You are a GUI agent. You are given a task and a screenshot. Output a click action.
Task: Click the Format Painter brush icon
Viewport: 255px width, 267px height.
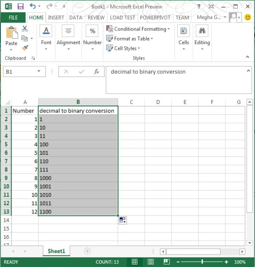click(x=25, y=48)
